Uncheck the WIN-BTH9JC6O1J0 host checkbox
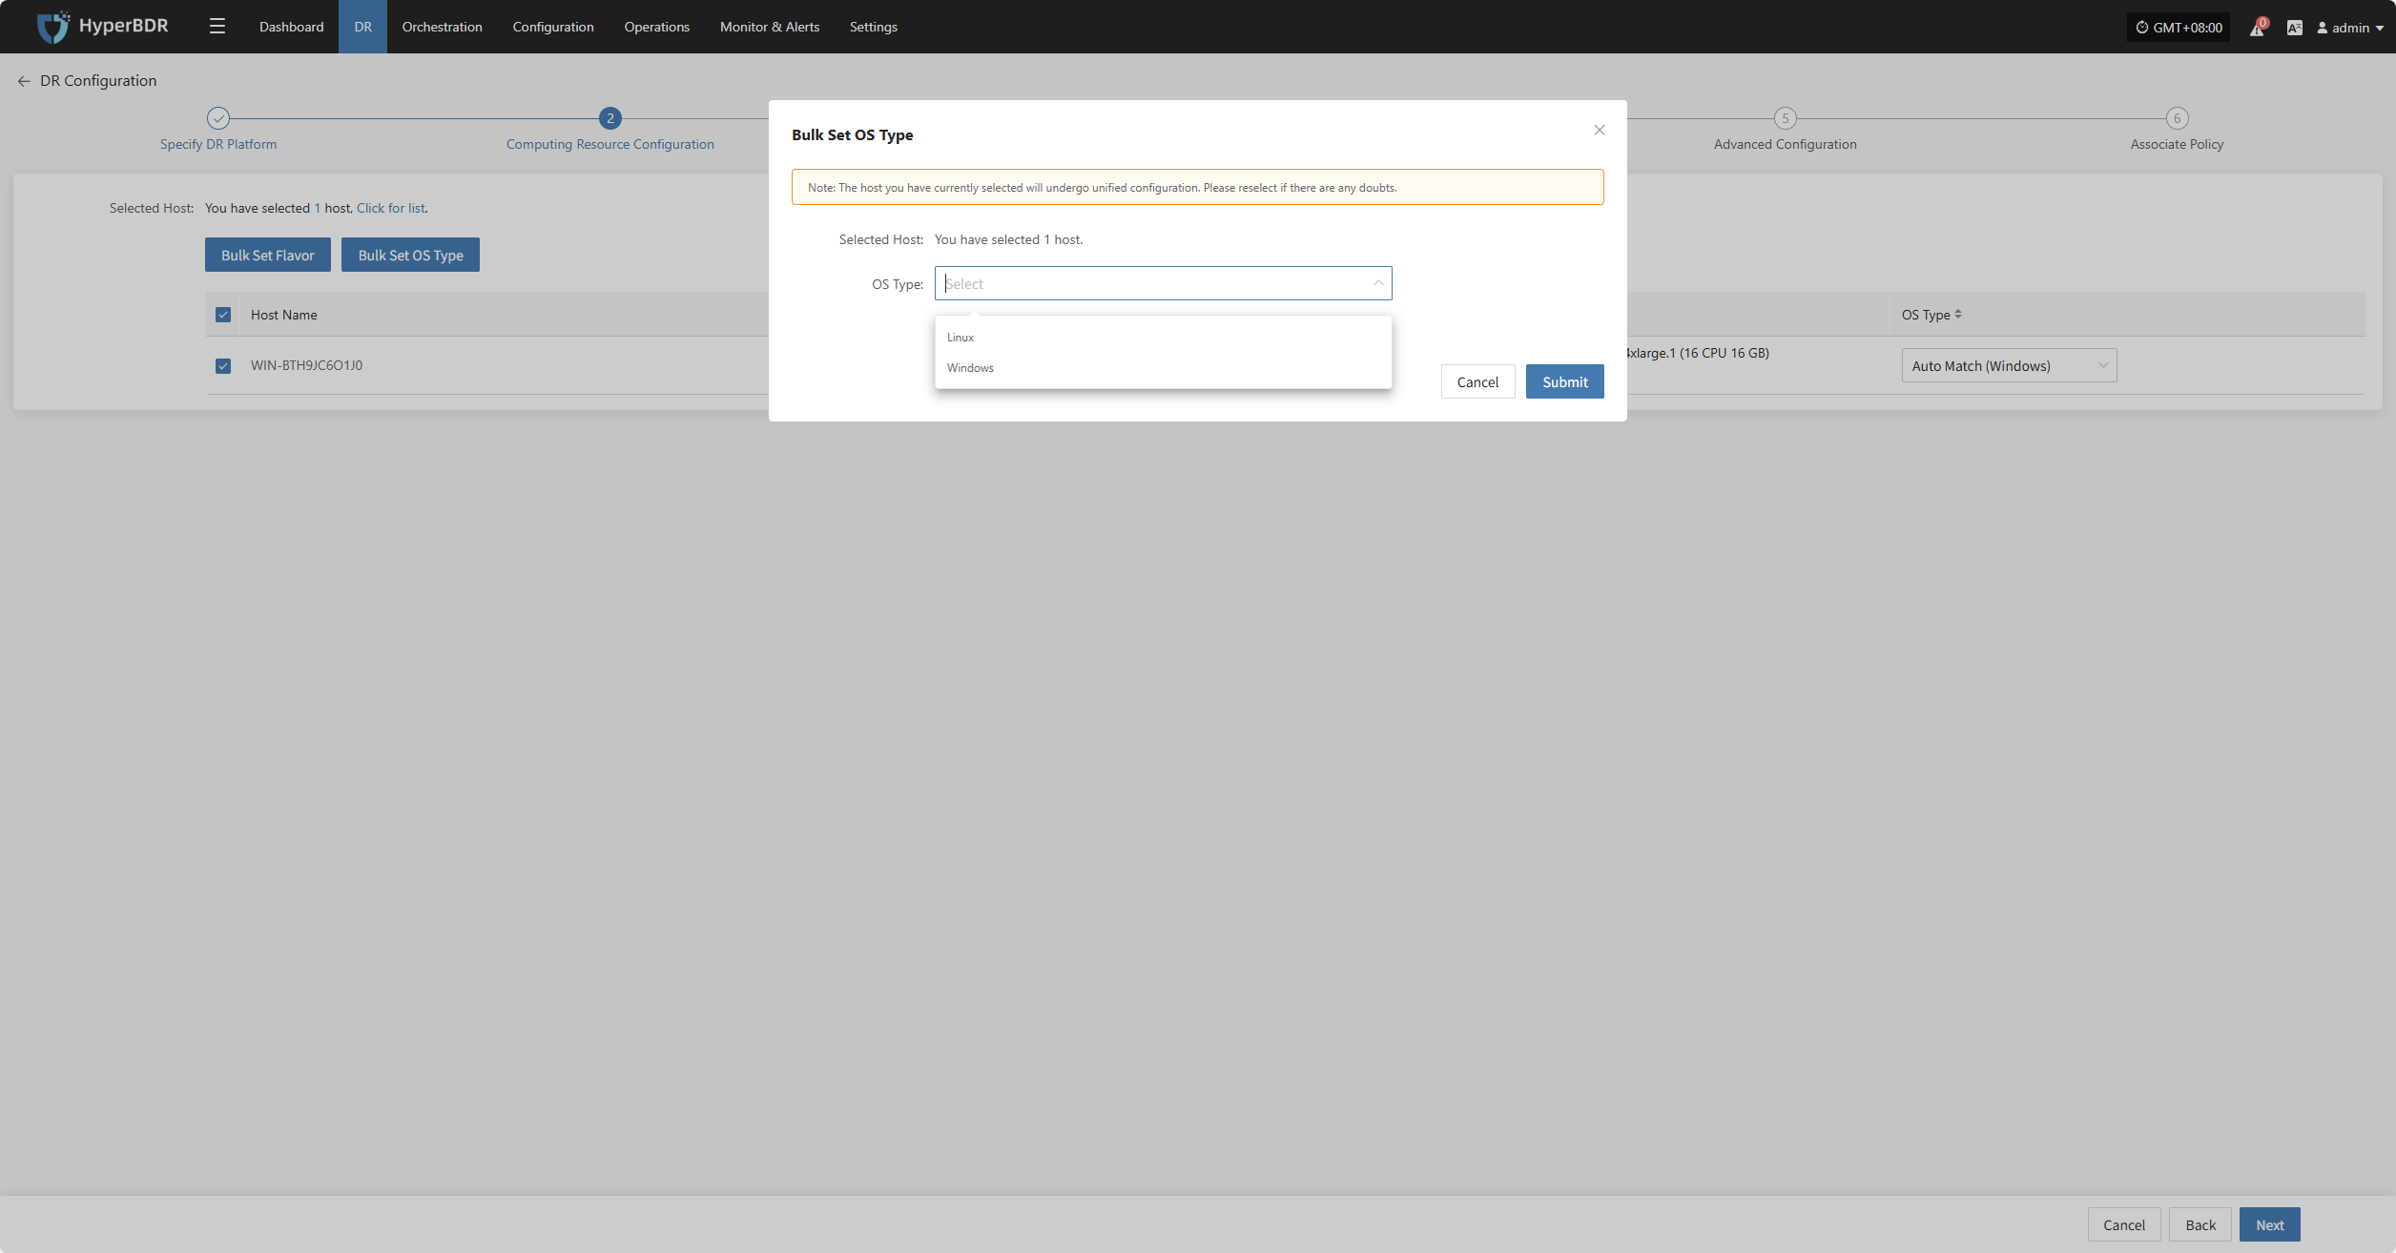This screenshot has height=1253, width=2396. pos(223,366)
